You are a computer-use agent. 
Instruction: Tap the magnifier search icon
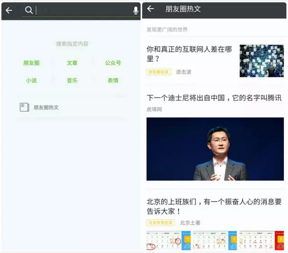29,10
